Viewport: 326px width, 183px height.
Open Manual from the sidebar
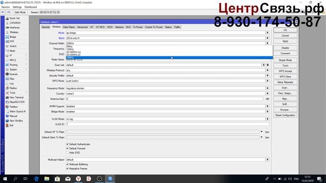(x=13, y=116)
